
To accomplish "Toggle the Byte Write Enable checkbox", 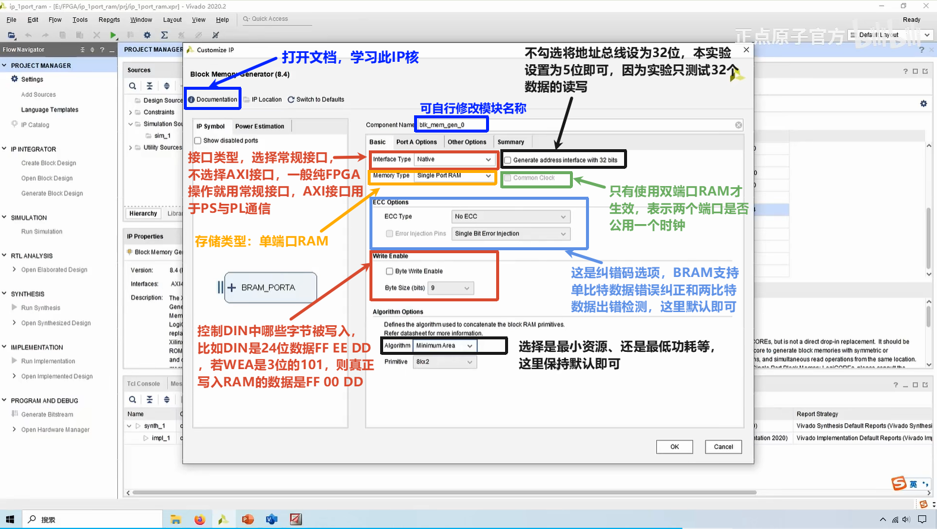I will point(389,271).
